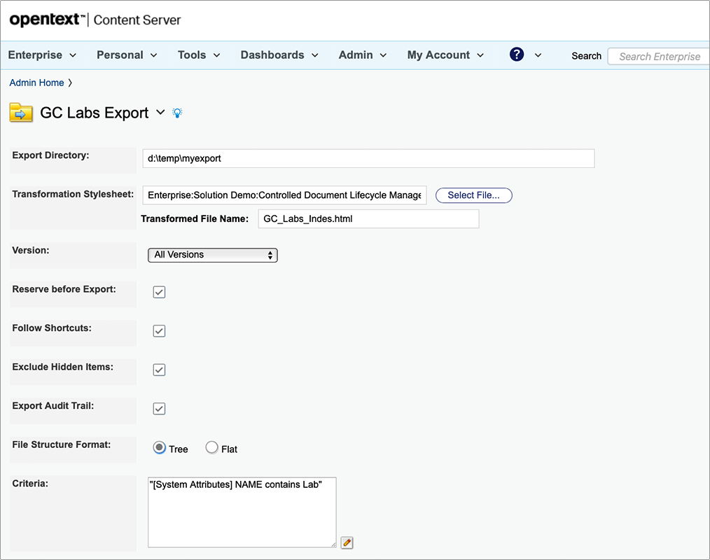Open the Admin menu
The width and height of the screenshot is (710, 560).
[x=363, y=55]
